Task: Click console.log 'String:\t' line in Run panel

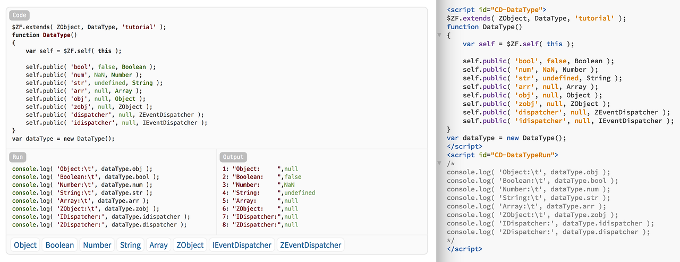Action: (82, 193)
